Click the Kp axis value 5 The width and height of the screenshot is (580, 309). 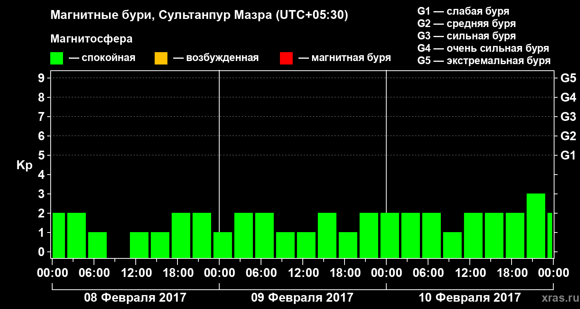pyautogui.click(x=42, y=155)
